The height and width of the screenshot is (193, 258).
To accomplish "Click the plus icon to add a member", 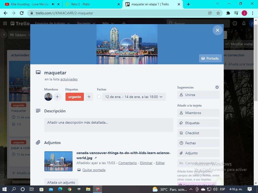I will (57, 97).
